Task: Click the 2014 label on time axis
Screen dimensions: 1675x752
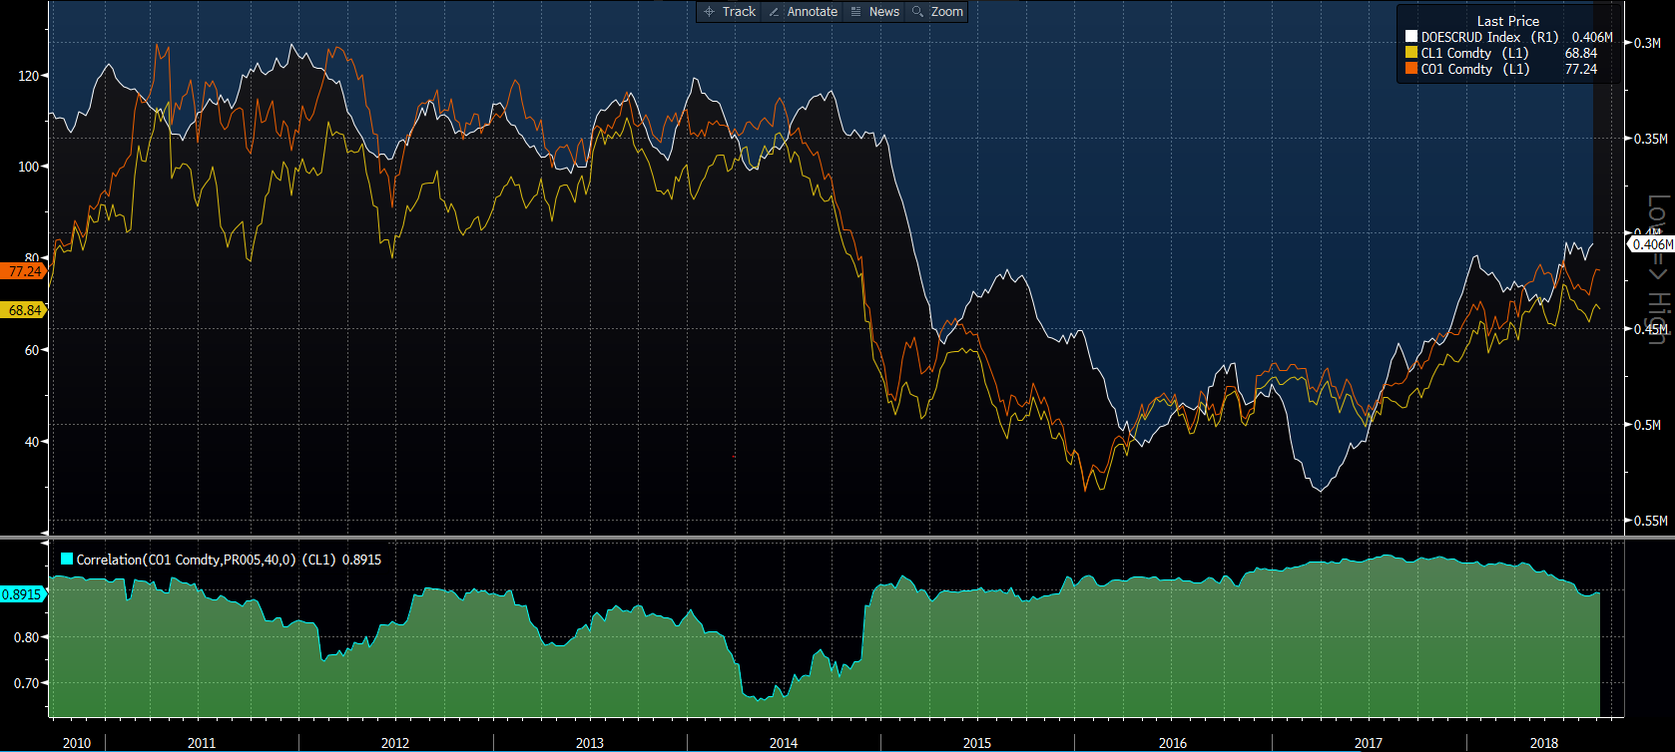Action: [x=784, y=743]
